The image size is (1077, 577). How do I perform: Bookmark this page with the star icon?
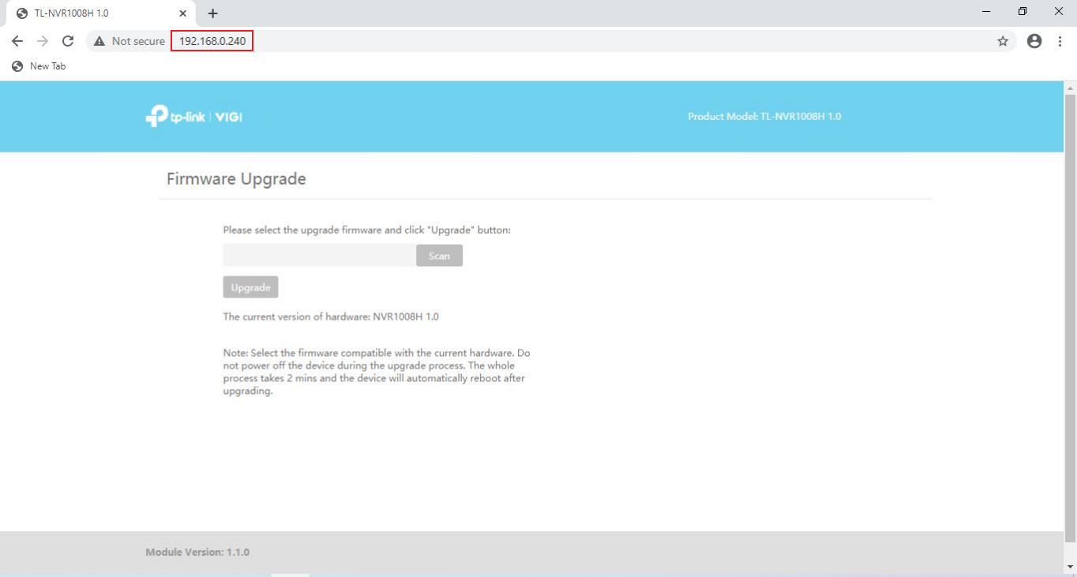click(x=1003, y=41)
